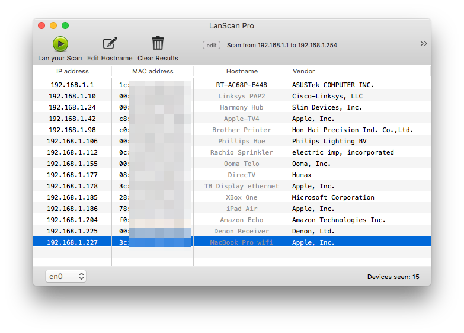Sort by IP address column header
Image resolution: width=464 pixels, height=333 pixels.
tap(72, 71)
